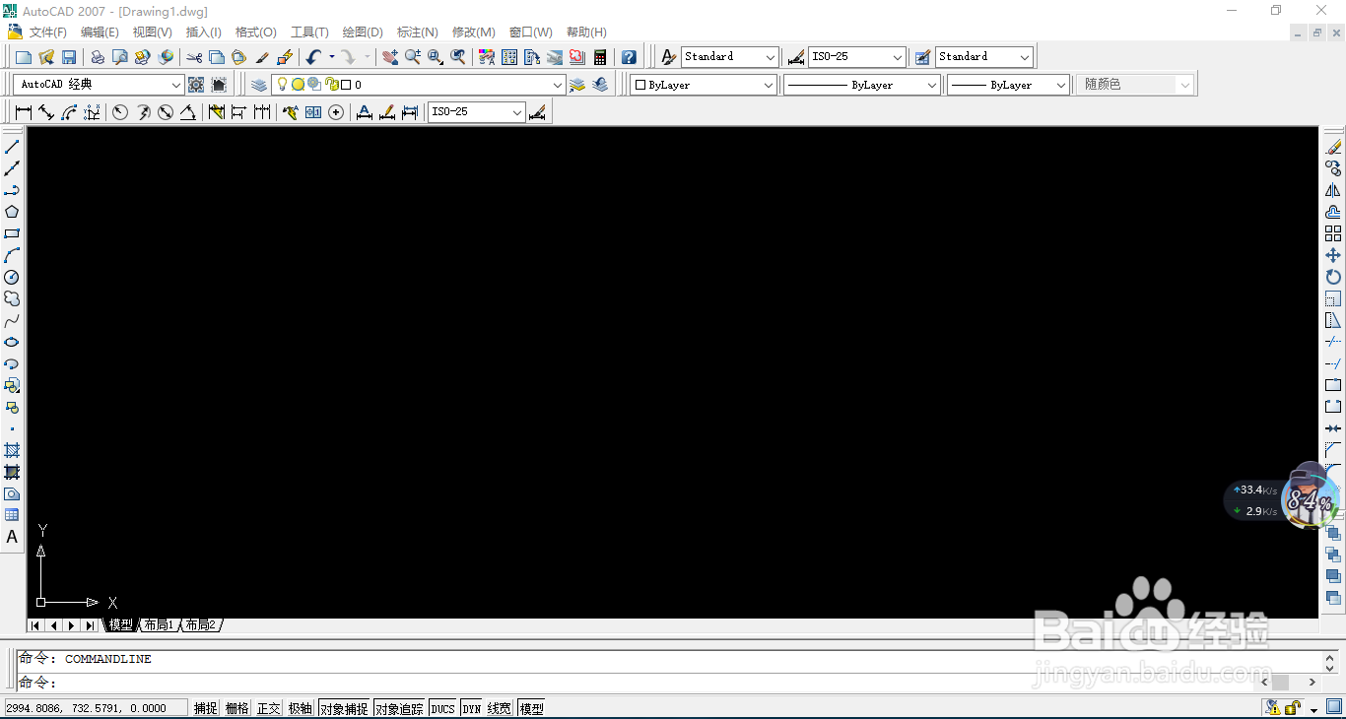Click the Erase tool in modify toolbar
Viewport: 1346px width, 719px height.
[1333, 147]
